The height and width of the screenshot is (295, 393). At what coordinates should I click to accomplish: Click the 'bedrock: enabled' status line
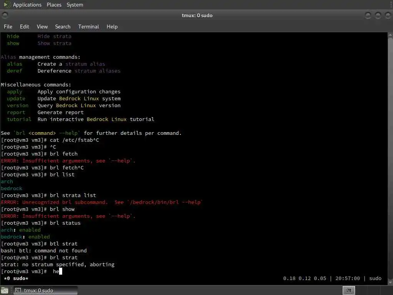[25, 237]
